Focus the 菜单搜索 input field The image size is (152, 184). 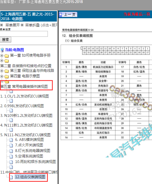(x=24, y=34)
